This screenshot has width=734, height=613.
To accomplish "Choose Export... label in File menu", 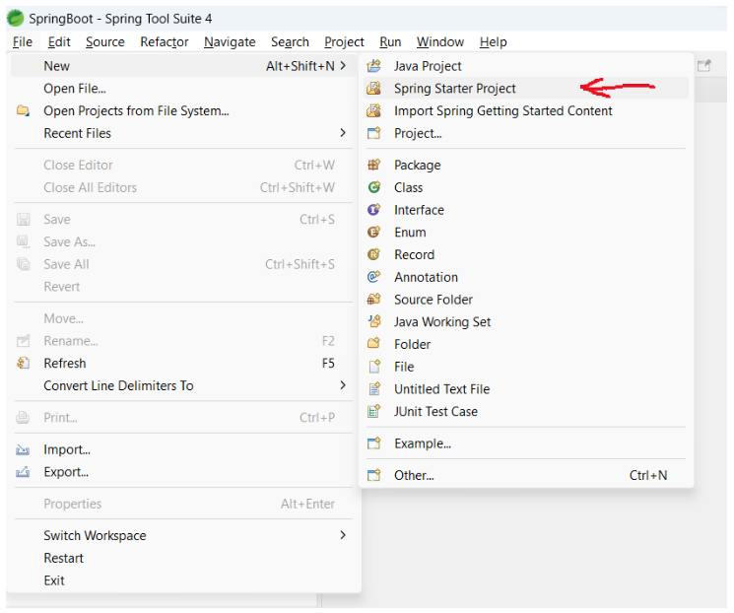I will 66,472.
